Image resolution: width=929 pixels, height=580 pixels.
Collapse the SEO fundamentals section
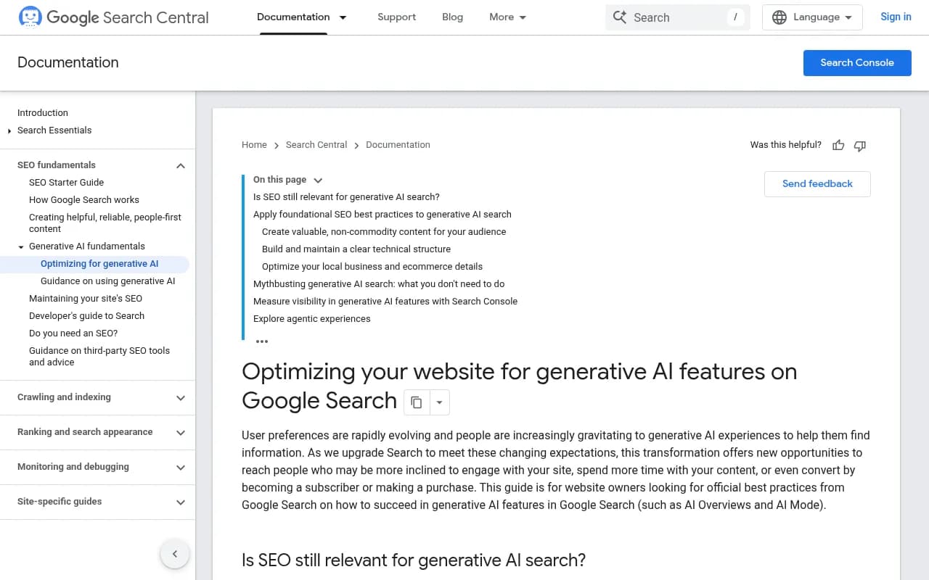[x=181, y=166]
